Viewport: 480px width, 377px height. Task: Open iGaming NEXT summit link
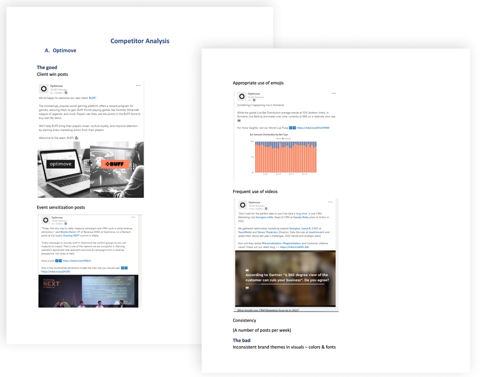71,236
